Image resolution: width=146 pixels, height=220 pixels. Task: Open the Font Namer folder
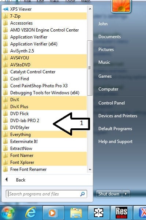[45, 155]
